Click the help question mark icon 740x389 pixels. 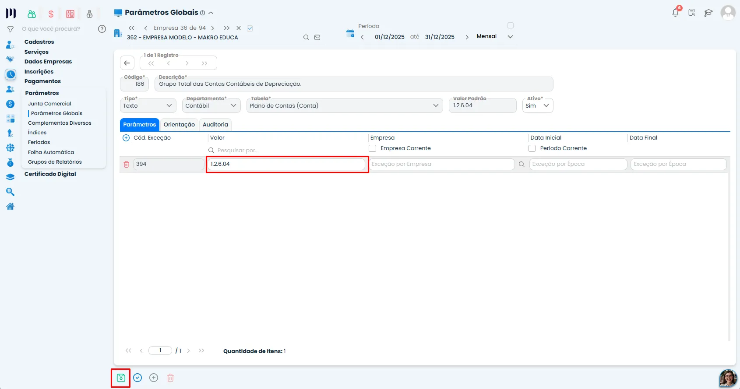click(x=102, y=29)
